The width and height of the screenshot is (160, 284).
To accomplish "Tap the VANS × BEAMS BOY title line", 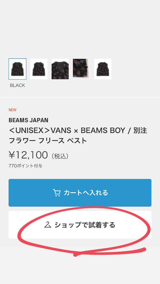I will click(x=78, y=131).
